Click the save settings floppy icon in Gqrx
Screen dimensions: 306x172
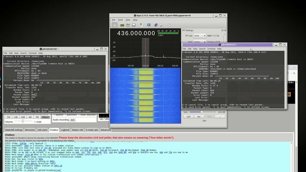click(134, 25)
